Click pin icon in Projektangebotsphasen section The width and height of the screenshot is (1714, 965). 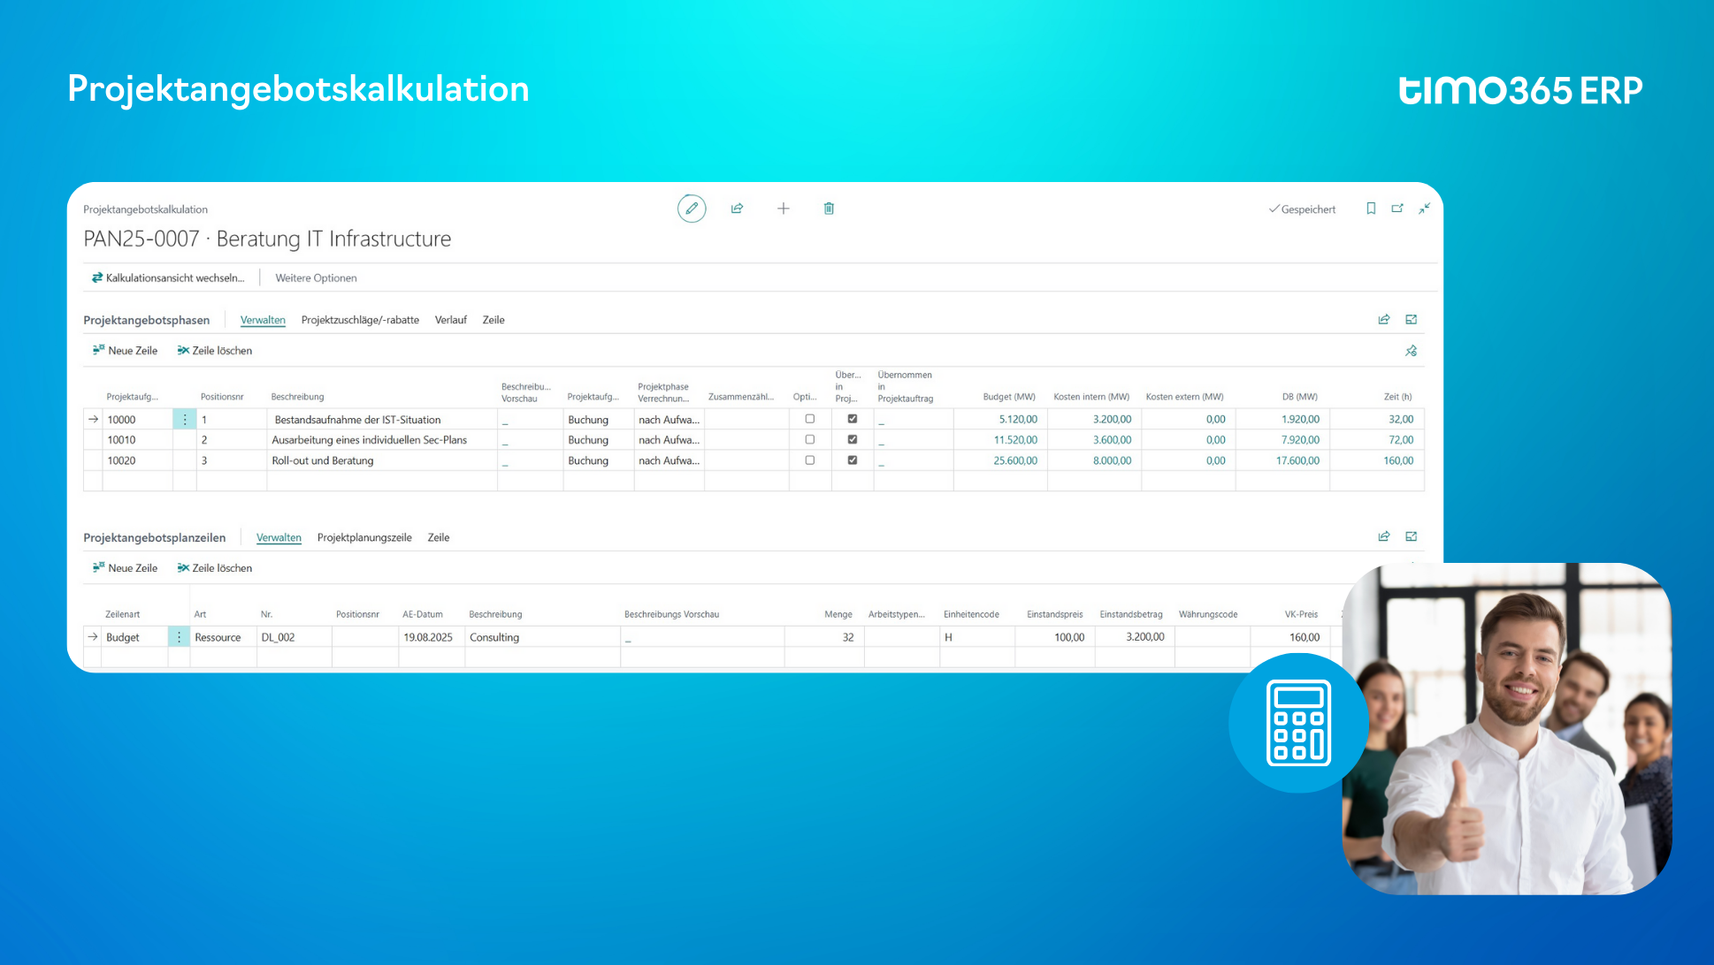coord(1411,351)
